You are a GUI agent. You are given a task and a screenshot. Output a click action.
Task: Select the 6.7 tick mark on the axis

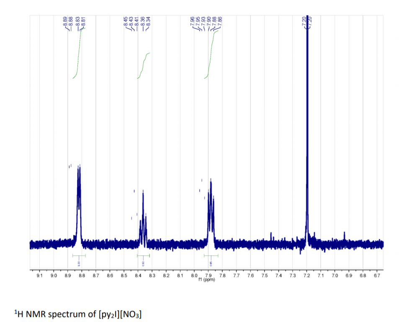tap(378, 272)
